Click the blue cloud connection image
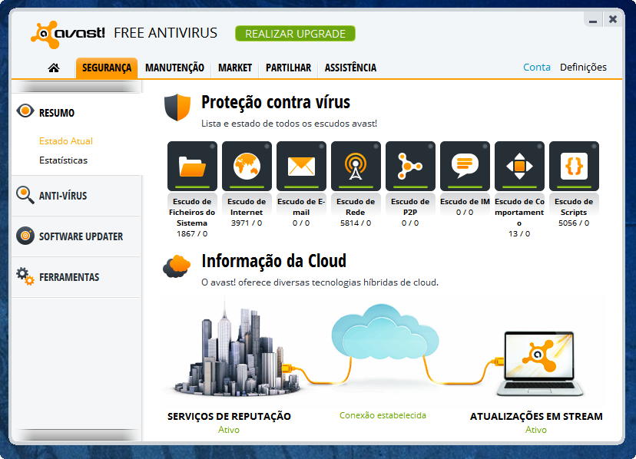The image size is (636, 459). [385, 332]
